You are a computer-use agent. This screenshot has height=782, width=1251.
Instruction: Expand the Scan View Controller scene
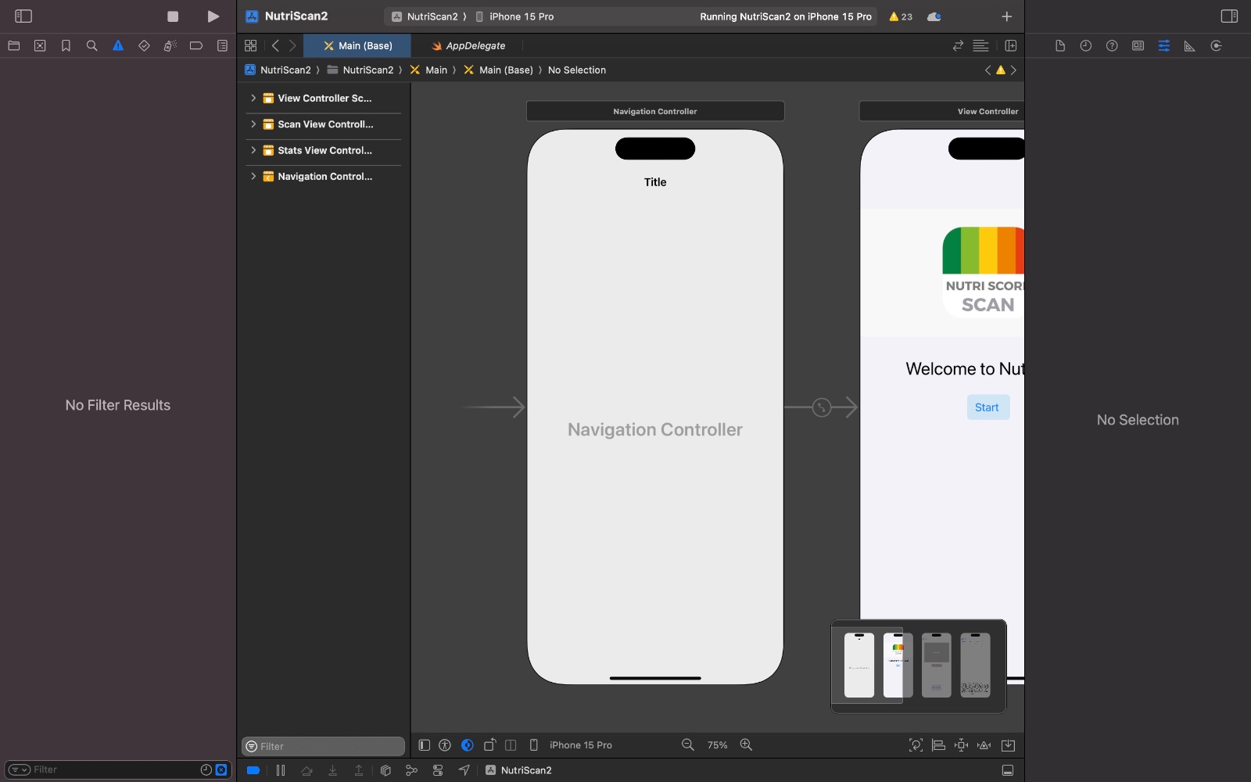click(x=253, y=124)
